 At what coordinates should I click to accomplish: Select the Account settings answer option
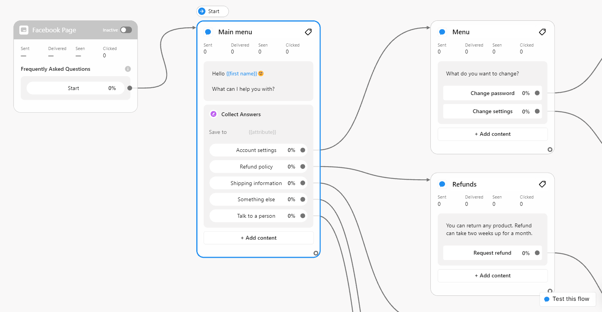pos(256,150)
